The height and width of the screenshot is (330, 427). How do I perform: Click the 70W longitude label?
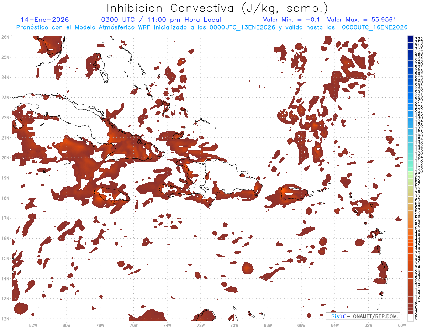click(x=234, y=325)
